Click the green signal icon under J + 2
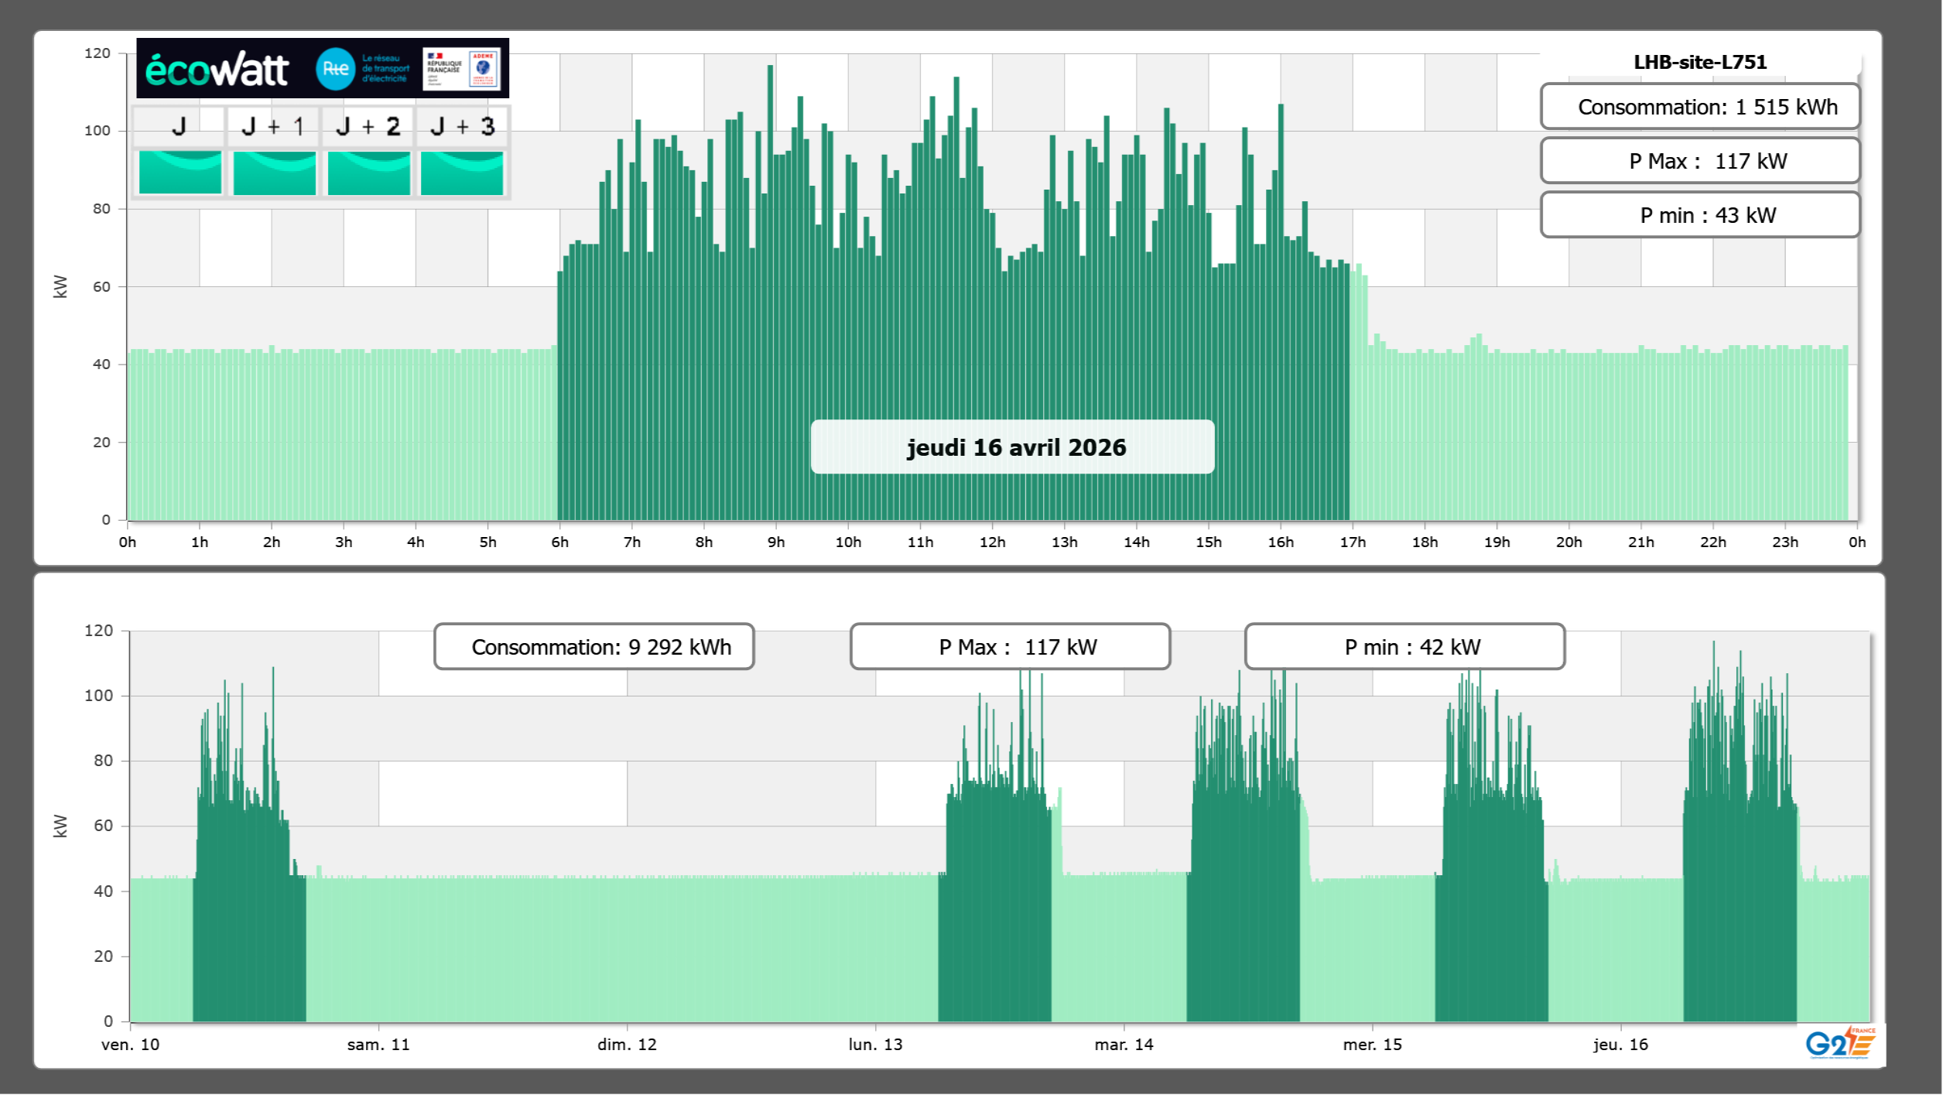This screenshot has height=1095, width=1943. click(368, 172)
